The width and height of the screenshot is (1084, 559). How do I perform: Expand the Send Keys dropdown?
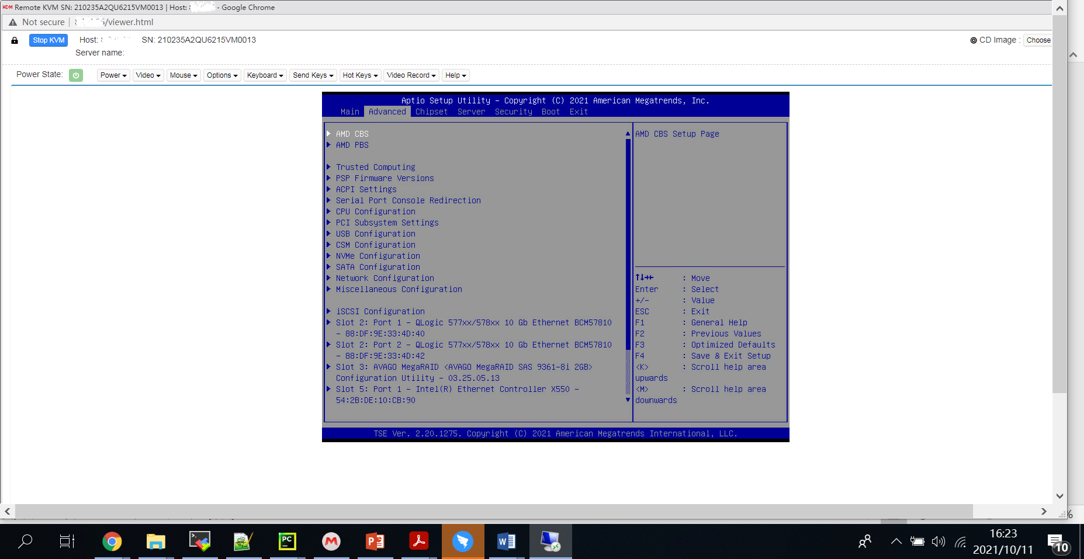point(313,75)
